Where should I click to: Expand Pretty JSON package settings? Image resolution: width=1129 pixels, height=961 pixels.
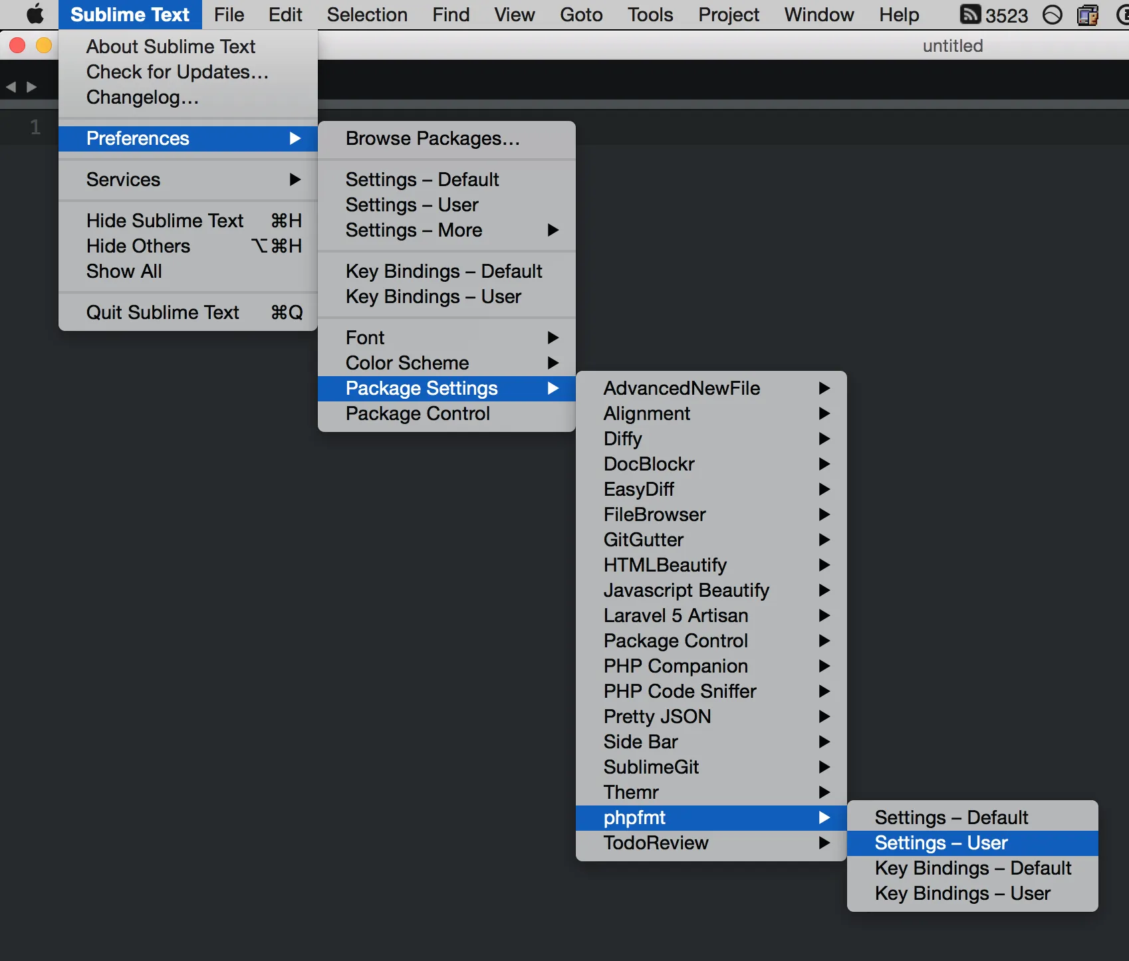click(711, 716)
